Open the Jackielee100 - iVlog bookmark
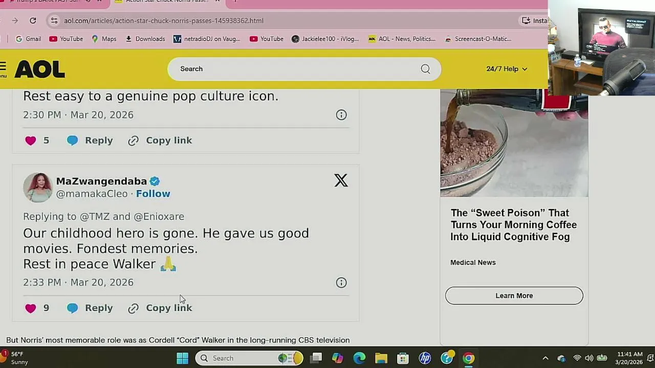 click(325, 39)
